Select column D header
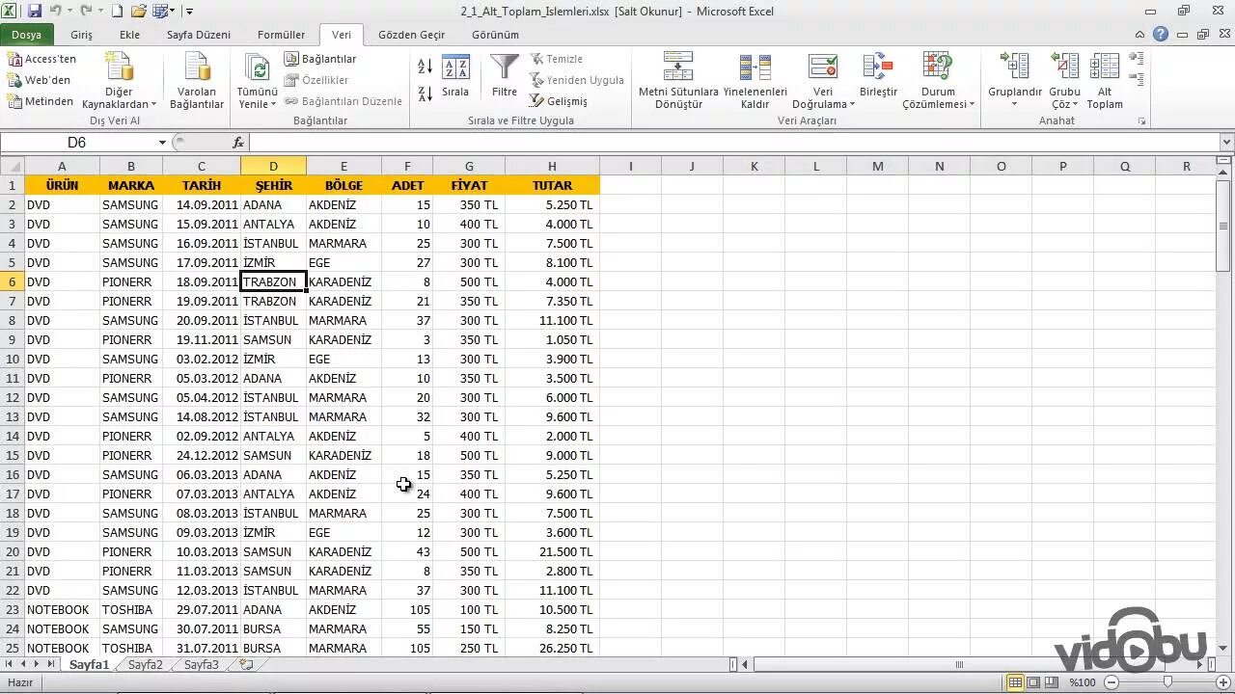 pos(273,166)
